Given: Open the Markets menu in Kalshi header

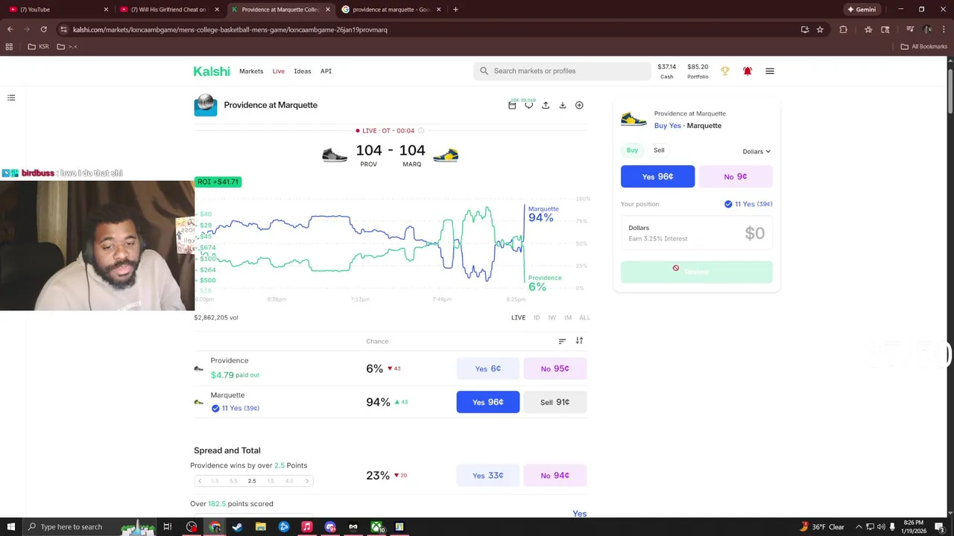Looking at the screenshot, I should (251, 71).
